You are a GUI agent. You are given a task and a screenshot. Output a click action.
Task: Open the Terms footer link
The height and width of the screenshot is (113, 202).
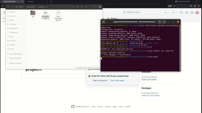point(93,107)
